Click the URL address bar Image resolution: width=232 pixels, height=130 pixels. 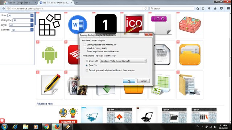tap(77, 9)
